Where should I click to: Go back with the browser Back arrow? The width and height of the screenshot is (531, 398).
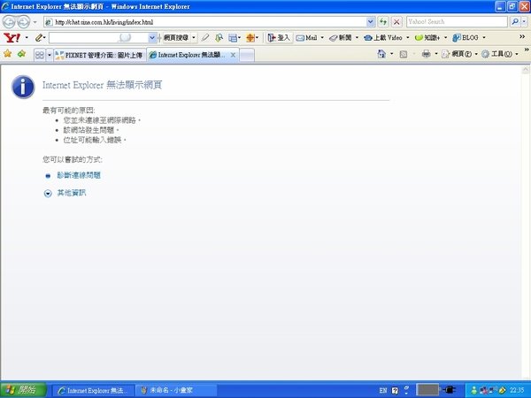[x=9, y=22]
